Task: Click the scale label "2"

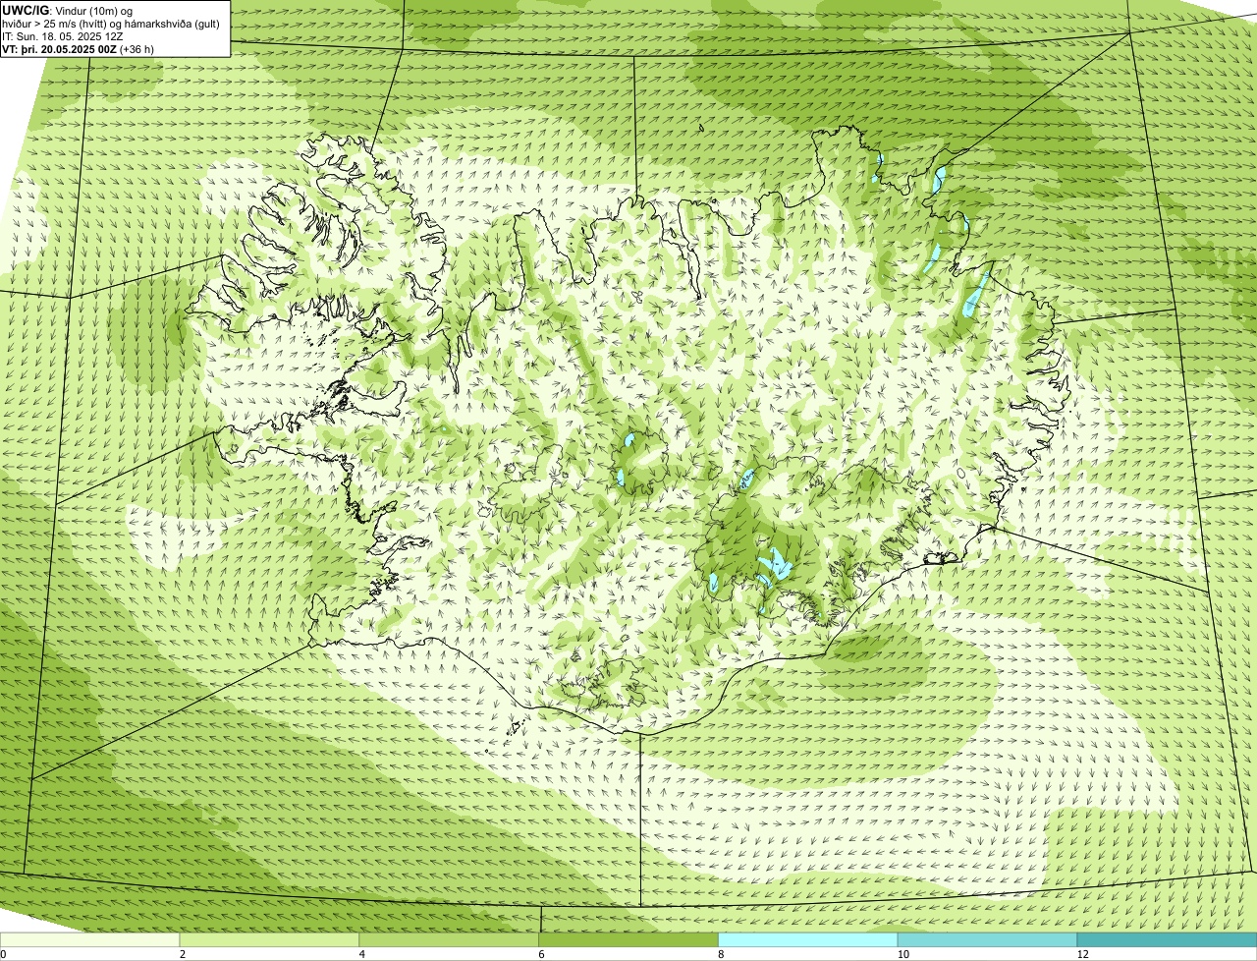Action: 183,954
